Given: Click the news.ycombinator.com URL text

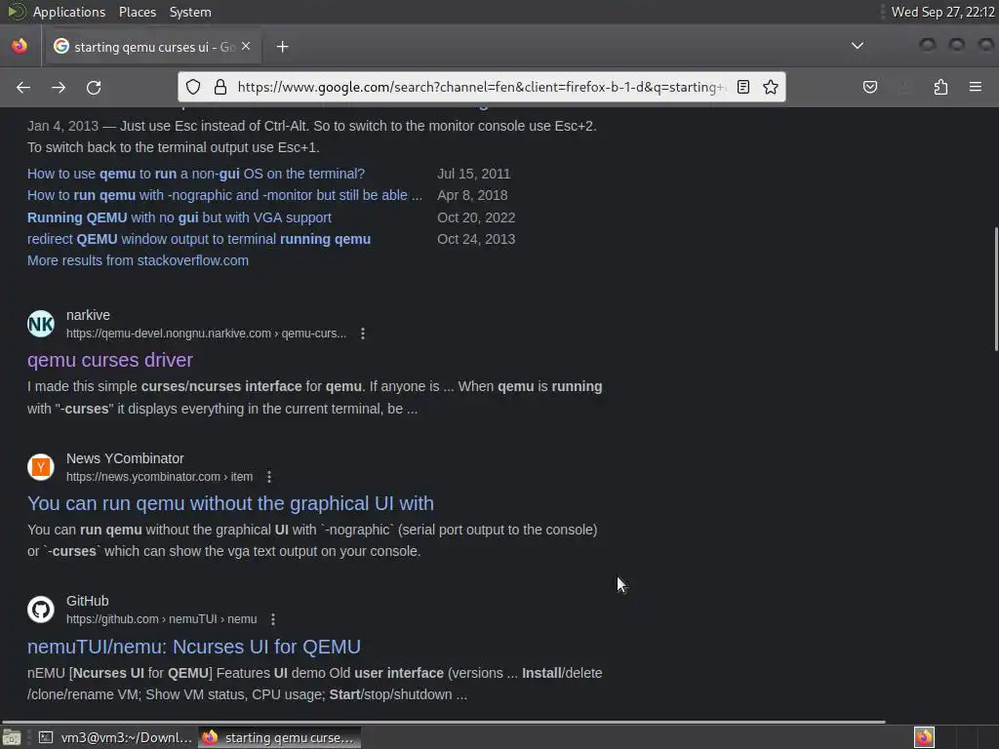Looking at the screenshot, I should 159,477.
